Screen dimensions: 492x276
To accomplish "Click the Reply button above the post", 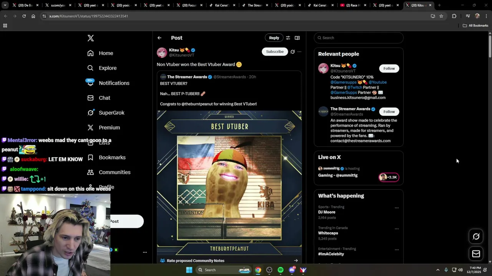I will click(x=274, y=38).
